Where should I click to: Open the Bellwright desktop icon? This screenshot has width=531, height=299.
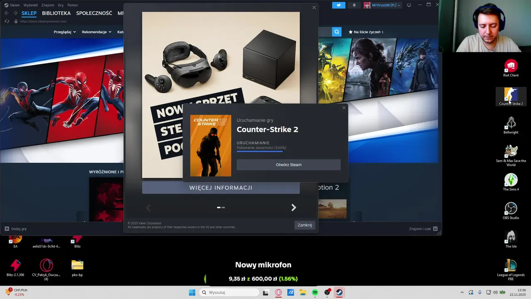pyautogui.click(x=511, y=125)
